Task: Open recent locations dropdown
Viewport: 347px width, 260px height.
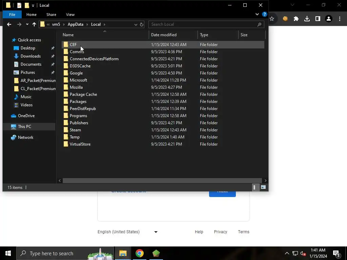Action: [x=27, y=24]
